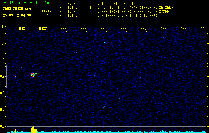Click the 0435 time marker

pos(103,29)
